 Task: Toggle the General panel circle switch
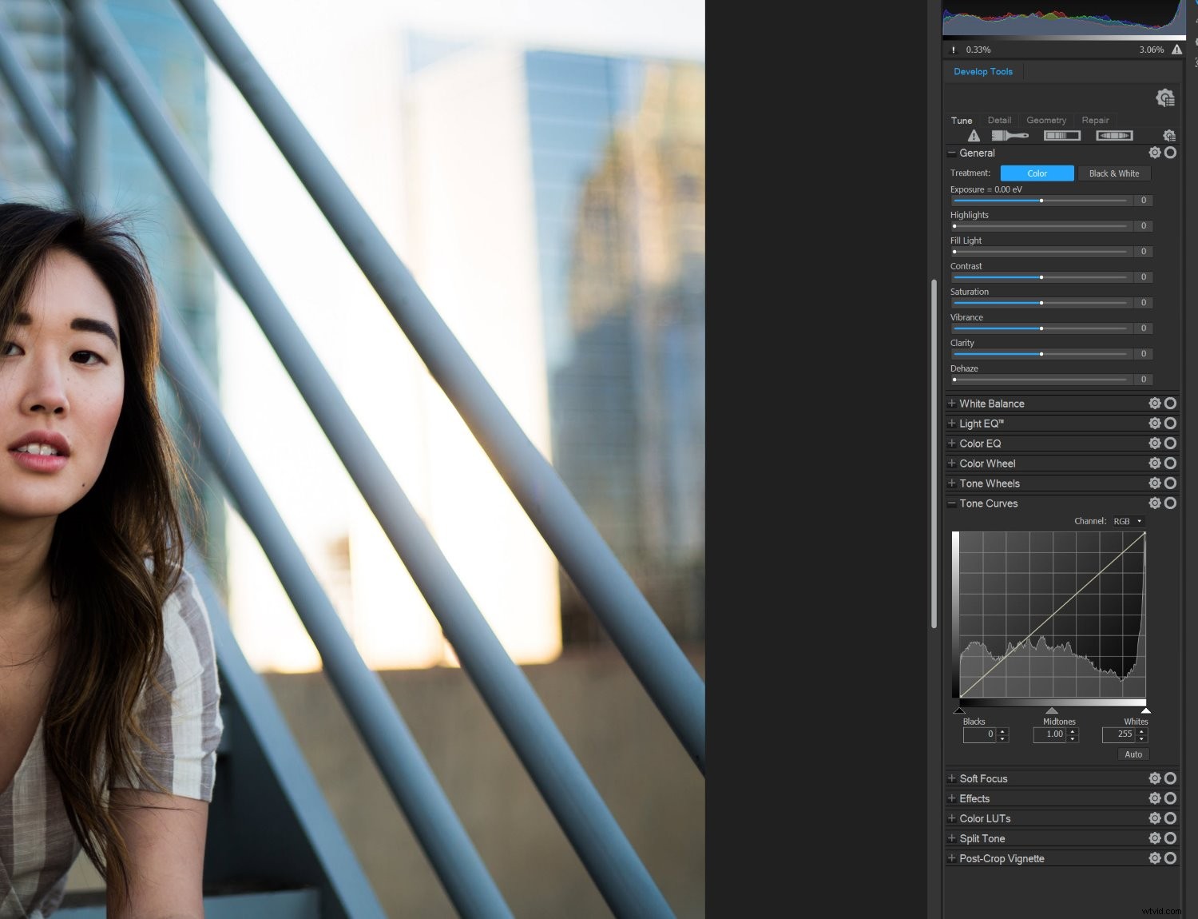coord(1170,153)
